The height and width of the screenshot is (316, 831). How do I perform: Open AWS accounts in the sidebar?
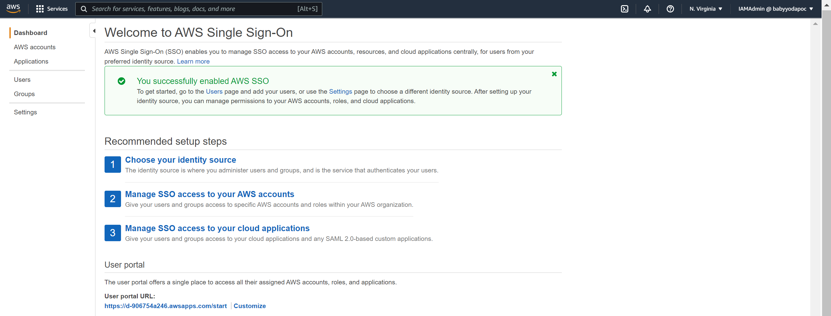(x=34, y=47)
